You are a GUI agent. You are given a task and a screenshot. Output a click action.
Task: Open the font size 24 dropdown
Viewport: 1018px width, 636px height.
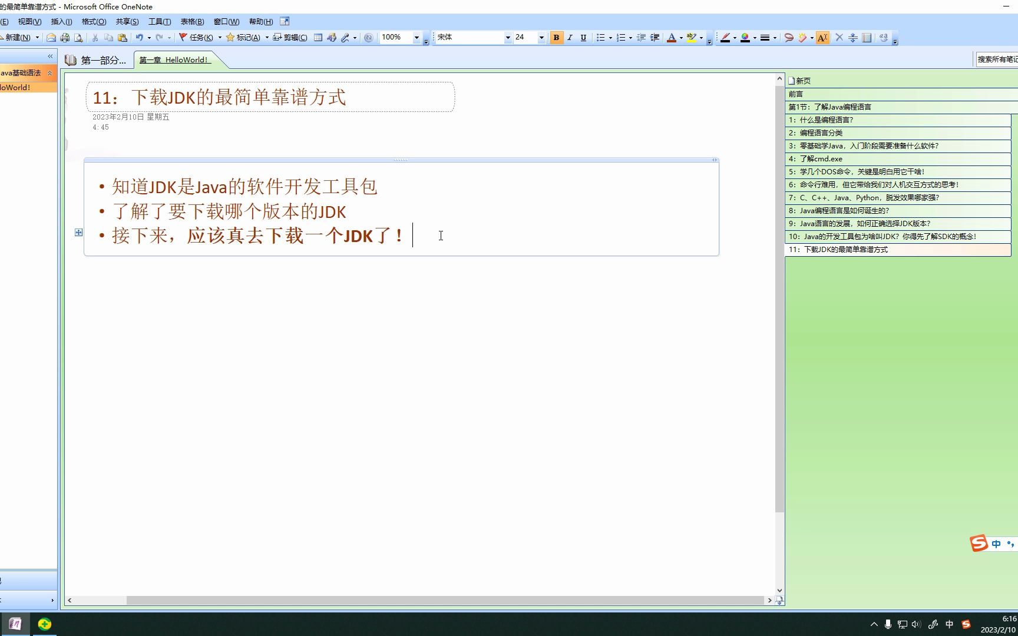(541, 38)
